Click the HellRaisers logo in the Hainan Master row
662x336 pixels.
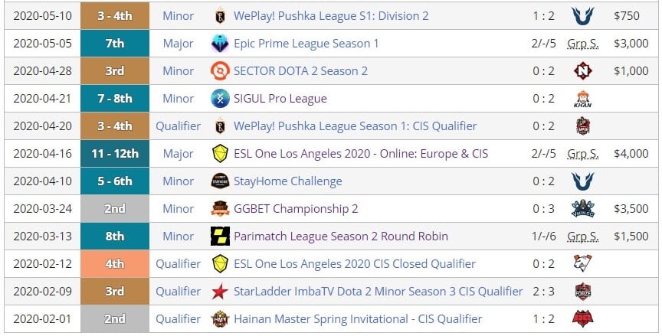(x=582, y=318)
